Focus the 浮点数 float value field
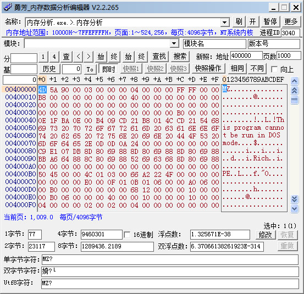 click(x=220, y=235)
